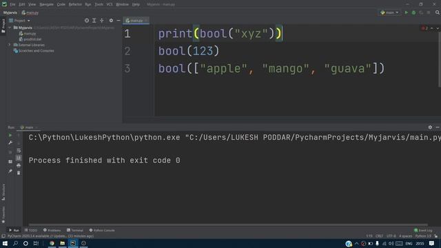This screenshot has width=441, height=248.
Task: Open the Navigate menu
Action: click(46, 4)
